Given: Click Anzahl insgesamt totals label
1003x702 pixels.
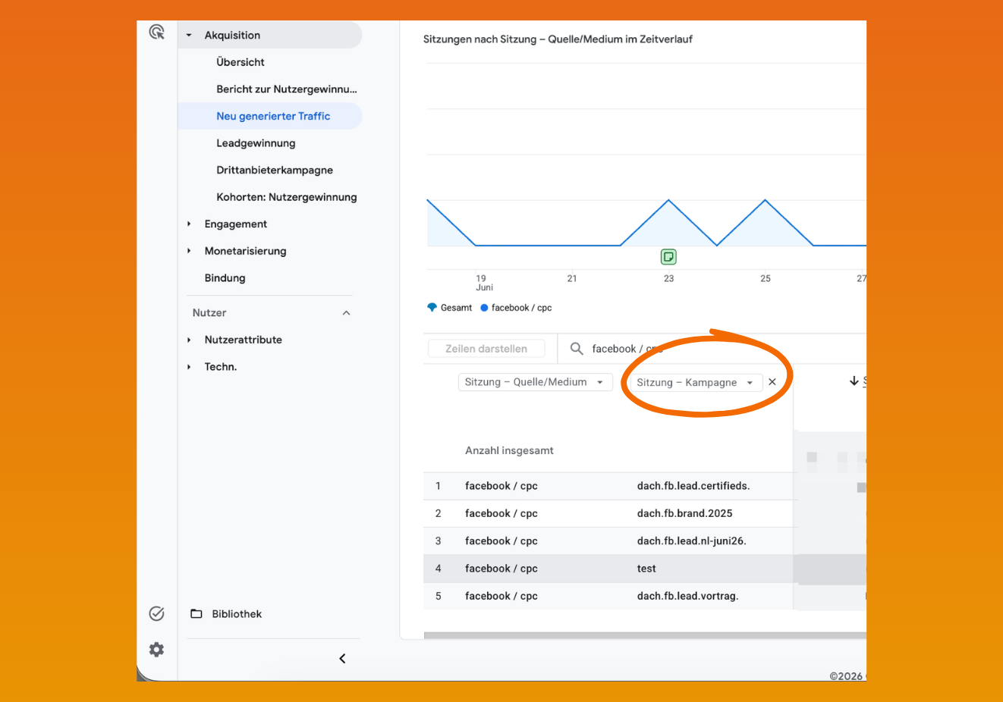Looking at the screenshot, I should pyautogui.click(x=509, y=450).
